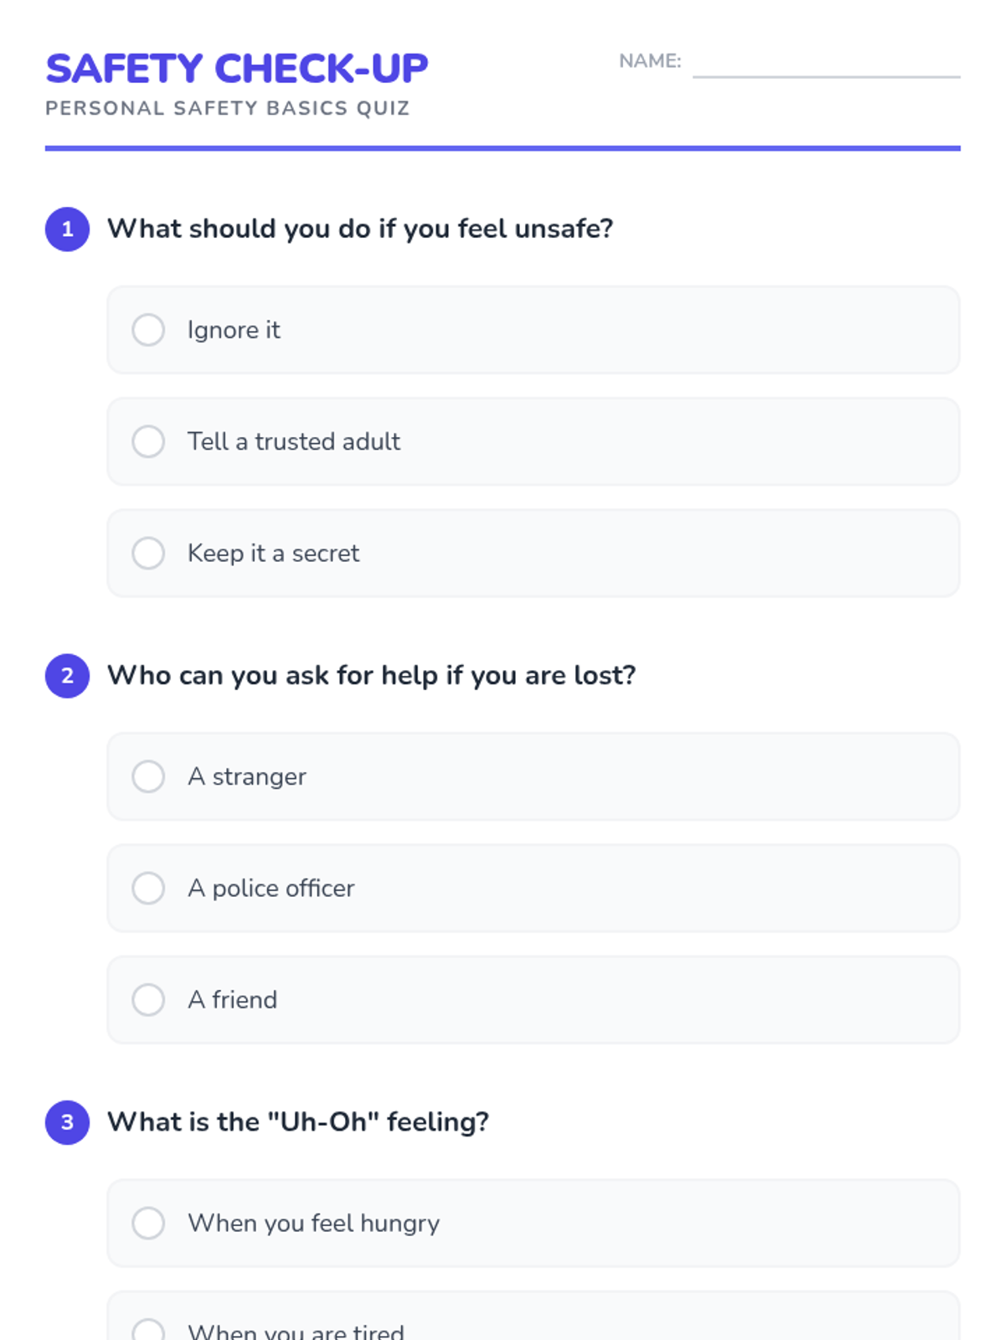Screen dimensions: 1005x1340
Task: Click question 3 number badge
Action: (x=67, y=1121)
